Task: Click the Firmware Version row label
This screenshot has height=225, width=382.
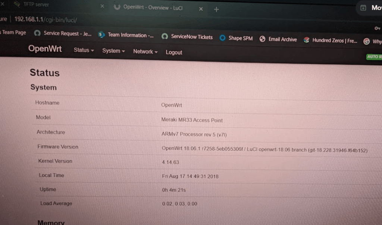Action: point(58,147)
